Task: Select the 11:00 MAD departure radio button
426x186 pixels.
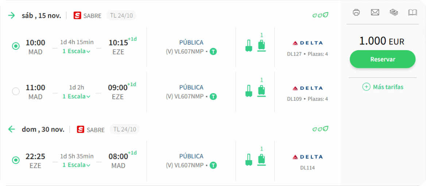Action: (x=16, y=92)
